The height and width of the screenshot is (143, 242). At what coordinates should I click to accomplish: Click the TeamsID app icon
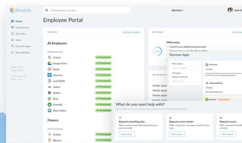coord(50,105)
